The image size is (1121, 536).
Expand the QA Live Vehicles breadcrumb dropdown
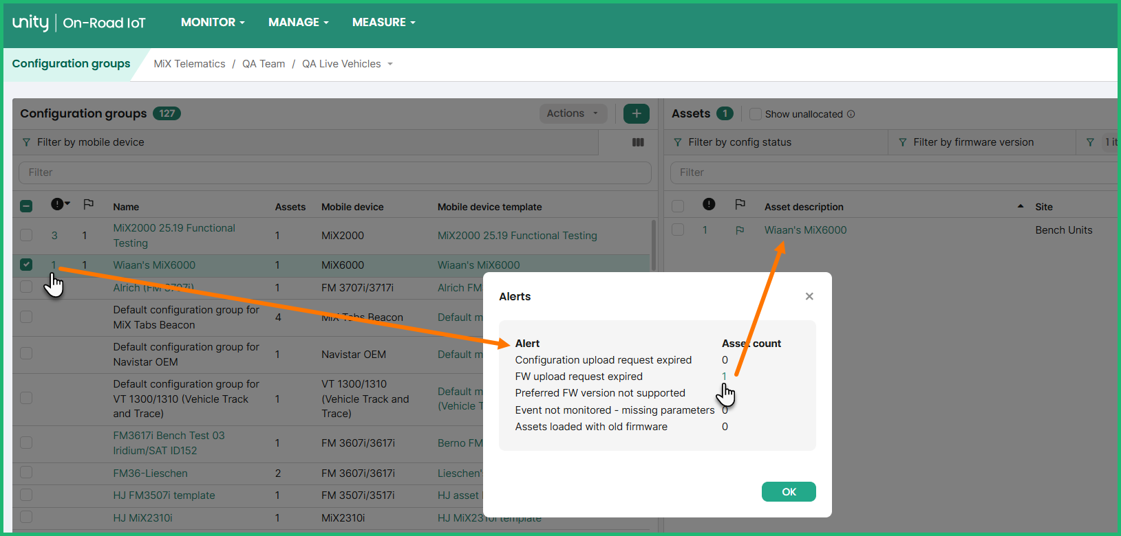point(390,64)
